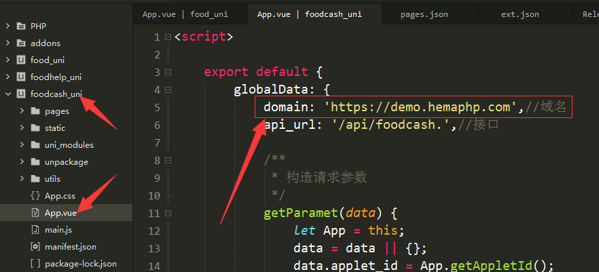The height and width of the screenshot is (272, 599).
Task: Expand the foodhelp_uni project chevron
Action: coord(7,77)
